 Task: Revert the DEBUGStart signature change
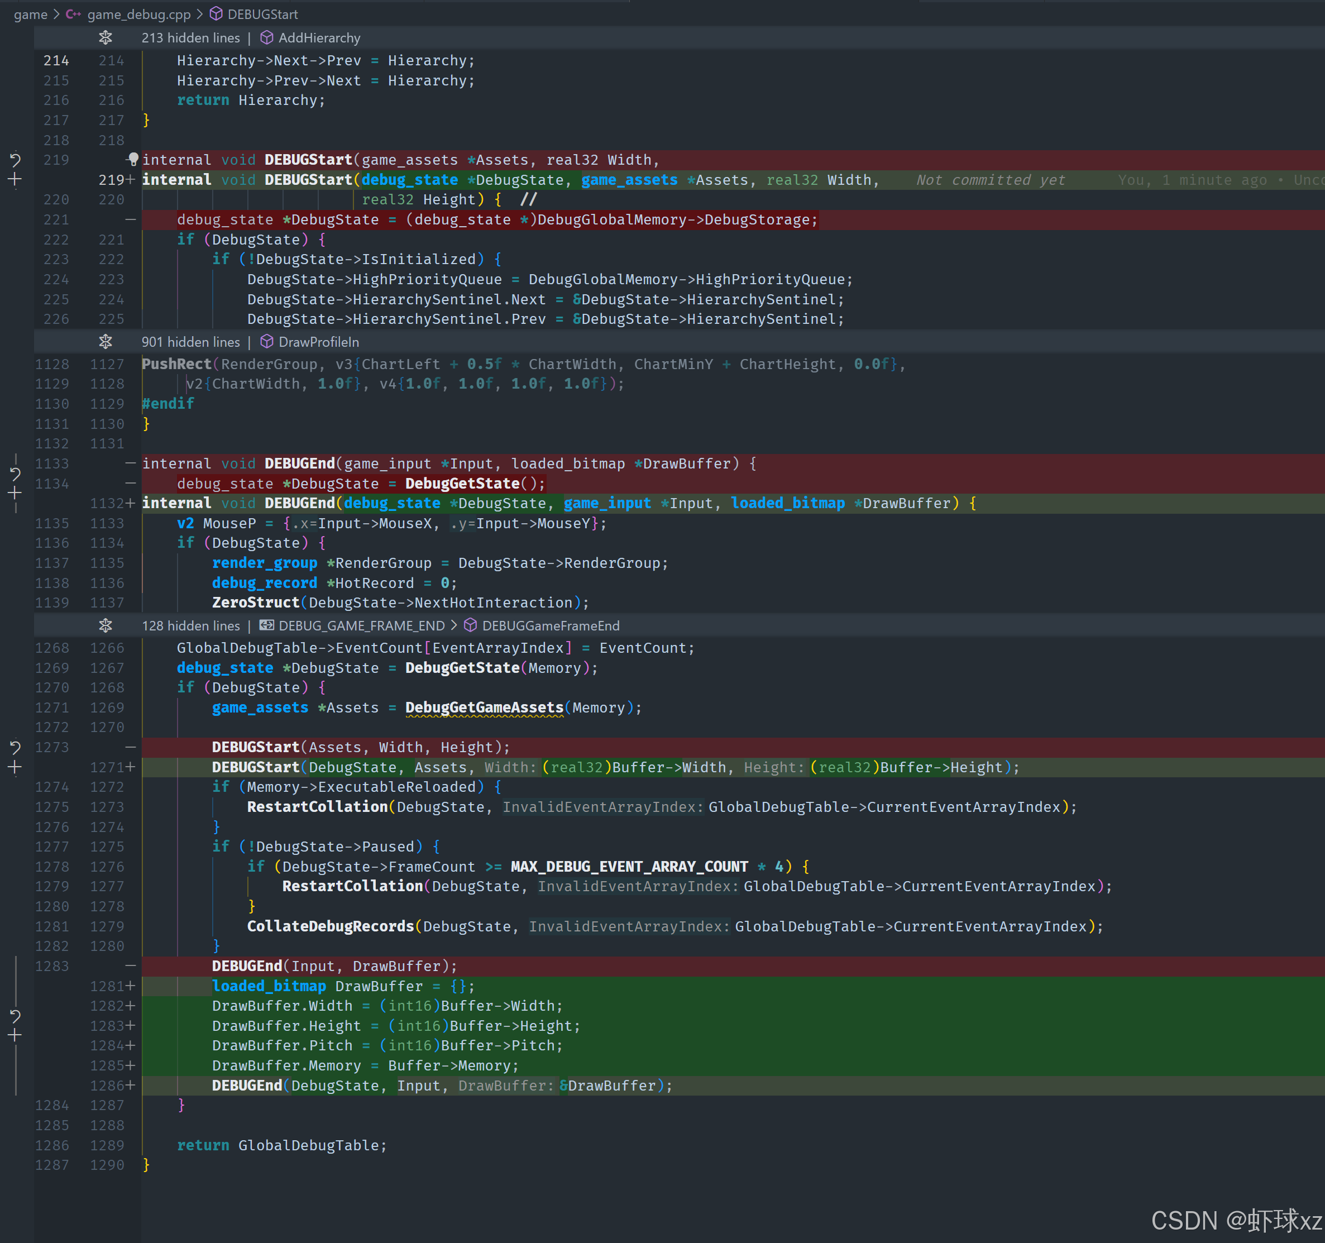15,160
